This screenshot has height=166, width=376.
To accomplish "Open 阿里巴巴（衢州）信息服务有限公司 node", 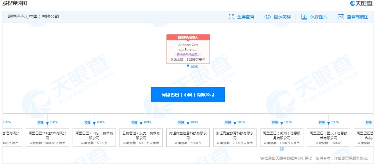I will coord(282,138).
